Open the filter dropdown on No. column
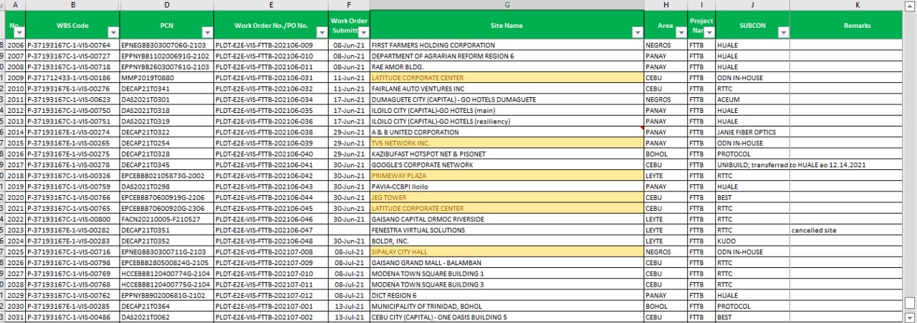This screenshot has height=323, width=917. (x=20, y=32)
